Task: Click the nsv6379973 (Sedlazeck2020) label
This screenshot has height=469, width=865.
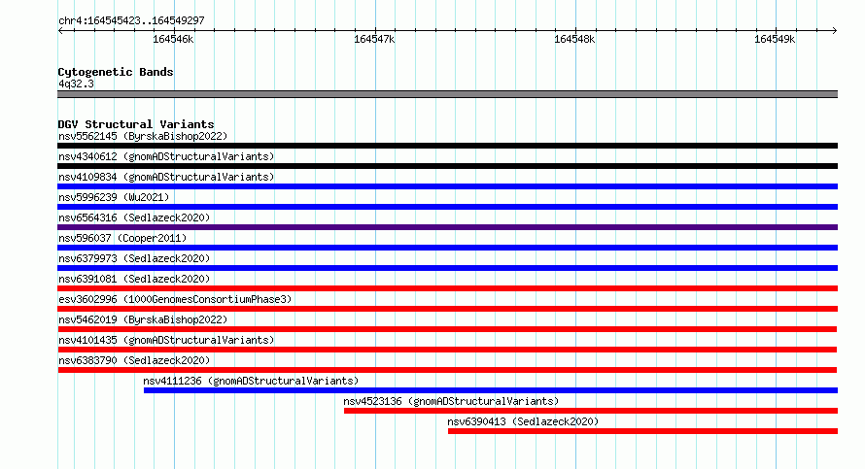Action: click(x=134, y=258)
